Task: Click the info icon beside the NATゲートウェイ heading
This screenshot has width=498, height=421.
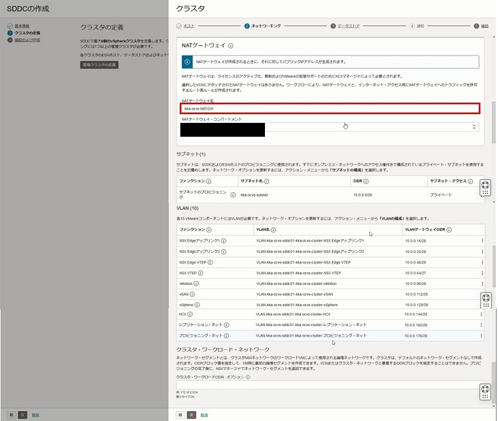Action: click(230, 46)
